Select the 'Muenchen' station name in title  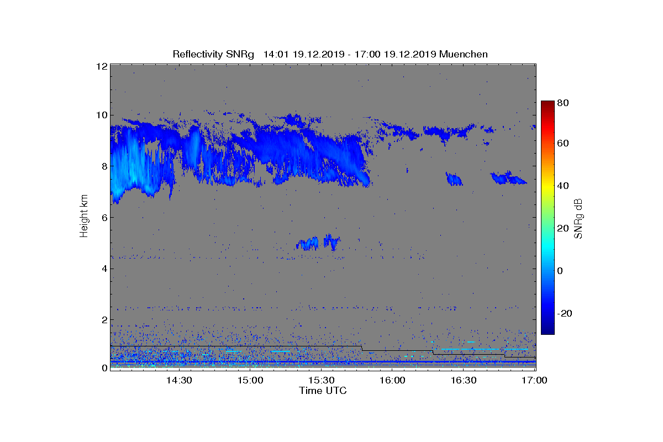coord(464,54)
